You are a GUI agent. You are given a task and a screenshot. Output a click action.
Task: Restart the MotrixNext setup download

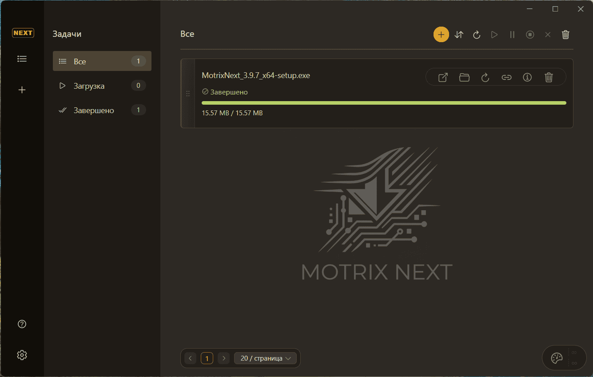[485, 78]
